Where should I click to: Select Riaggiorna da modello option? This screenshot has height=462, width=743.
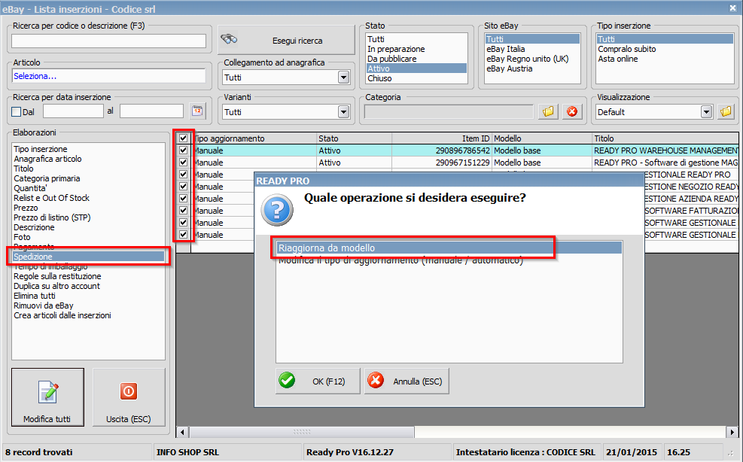[x=449, y=248]
